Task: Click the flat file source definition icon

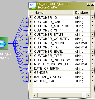Action: [x=4, y=43]
